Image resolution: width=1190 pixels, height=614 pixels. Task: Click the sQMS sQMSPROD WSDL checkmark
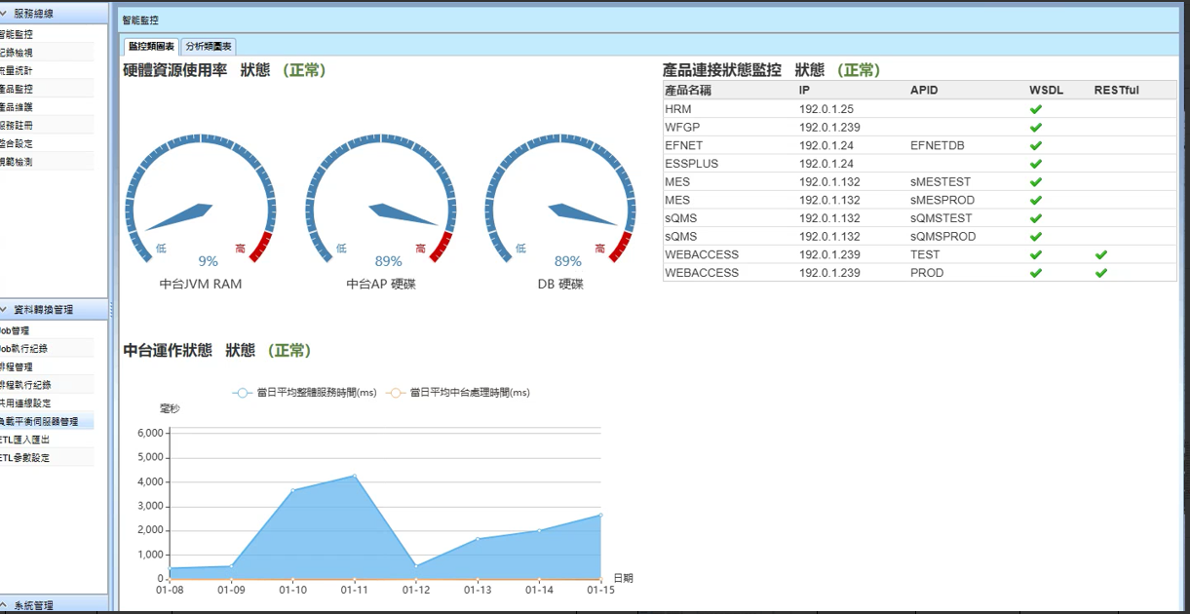tap(1036, 237)
